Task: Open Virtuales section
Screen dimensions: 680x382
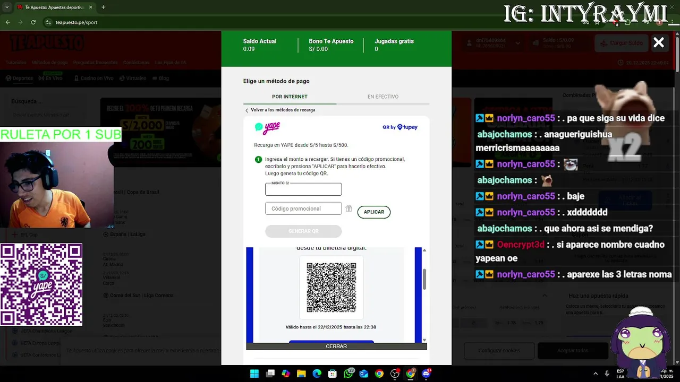Action: tap(133, 78)
